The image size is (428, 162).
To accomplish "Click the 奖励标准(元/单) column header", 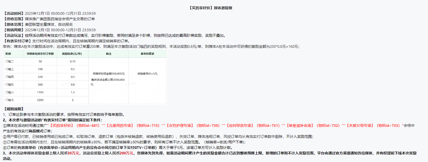I will pyautogui.click(x=72, y=54).
